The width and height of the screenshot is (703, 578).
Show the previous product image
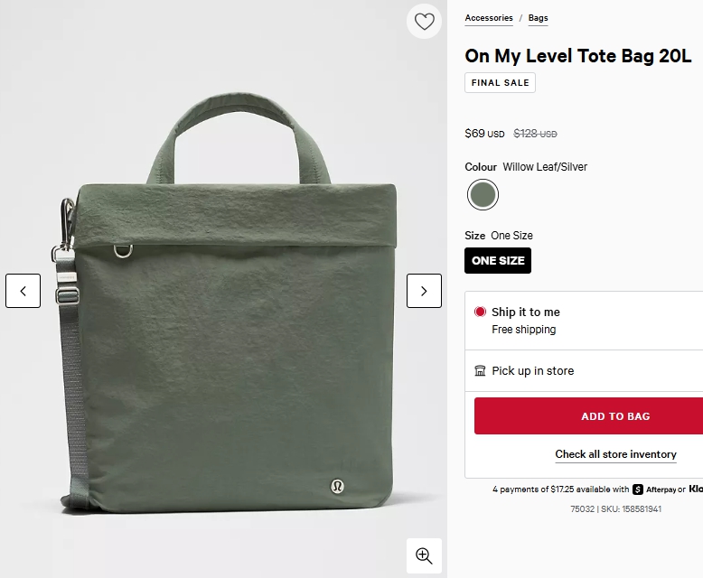(23, 291)
